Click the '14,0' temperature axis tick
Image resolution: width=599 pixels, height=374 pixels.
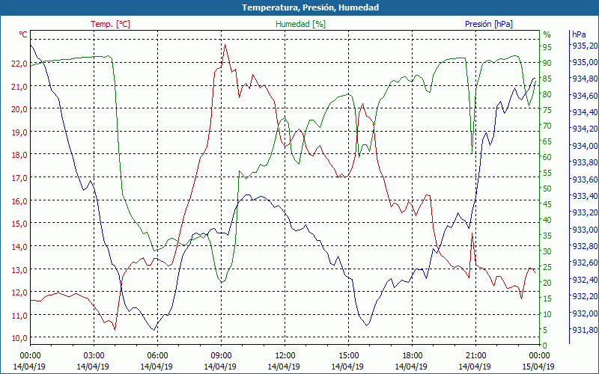(19, 247)
